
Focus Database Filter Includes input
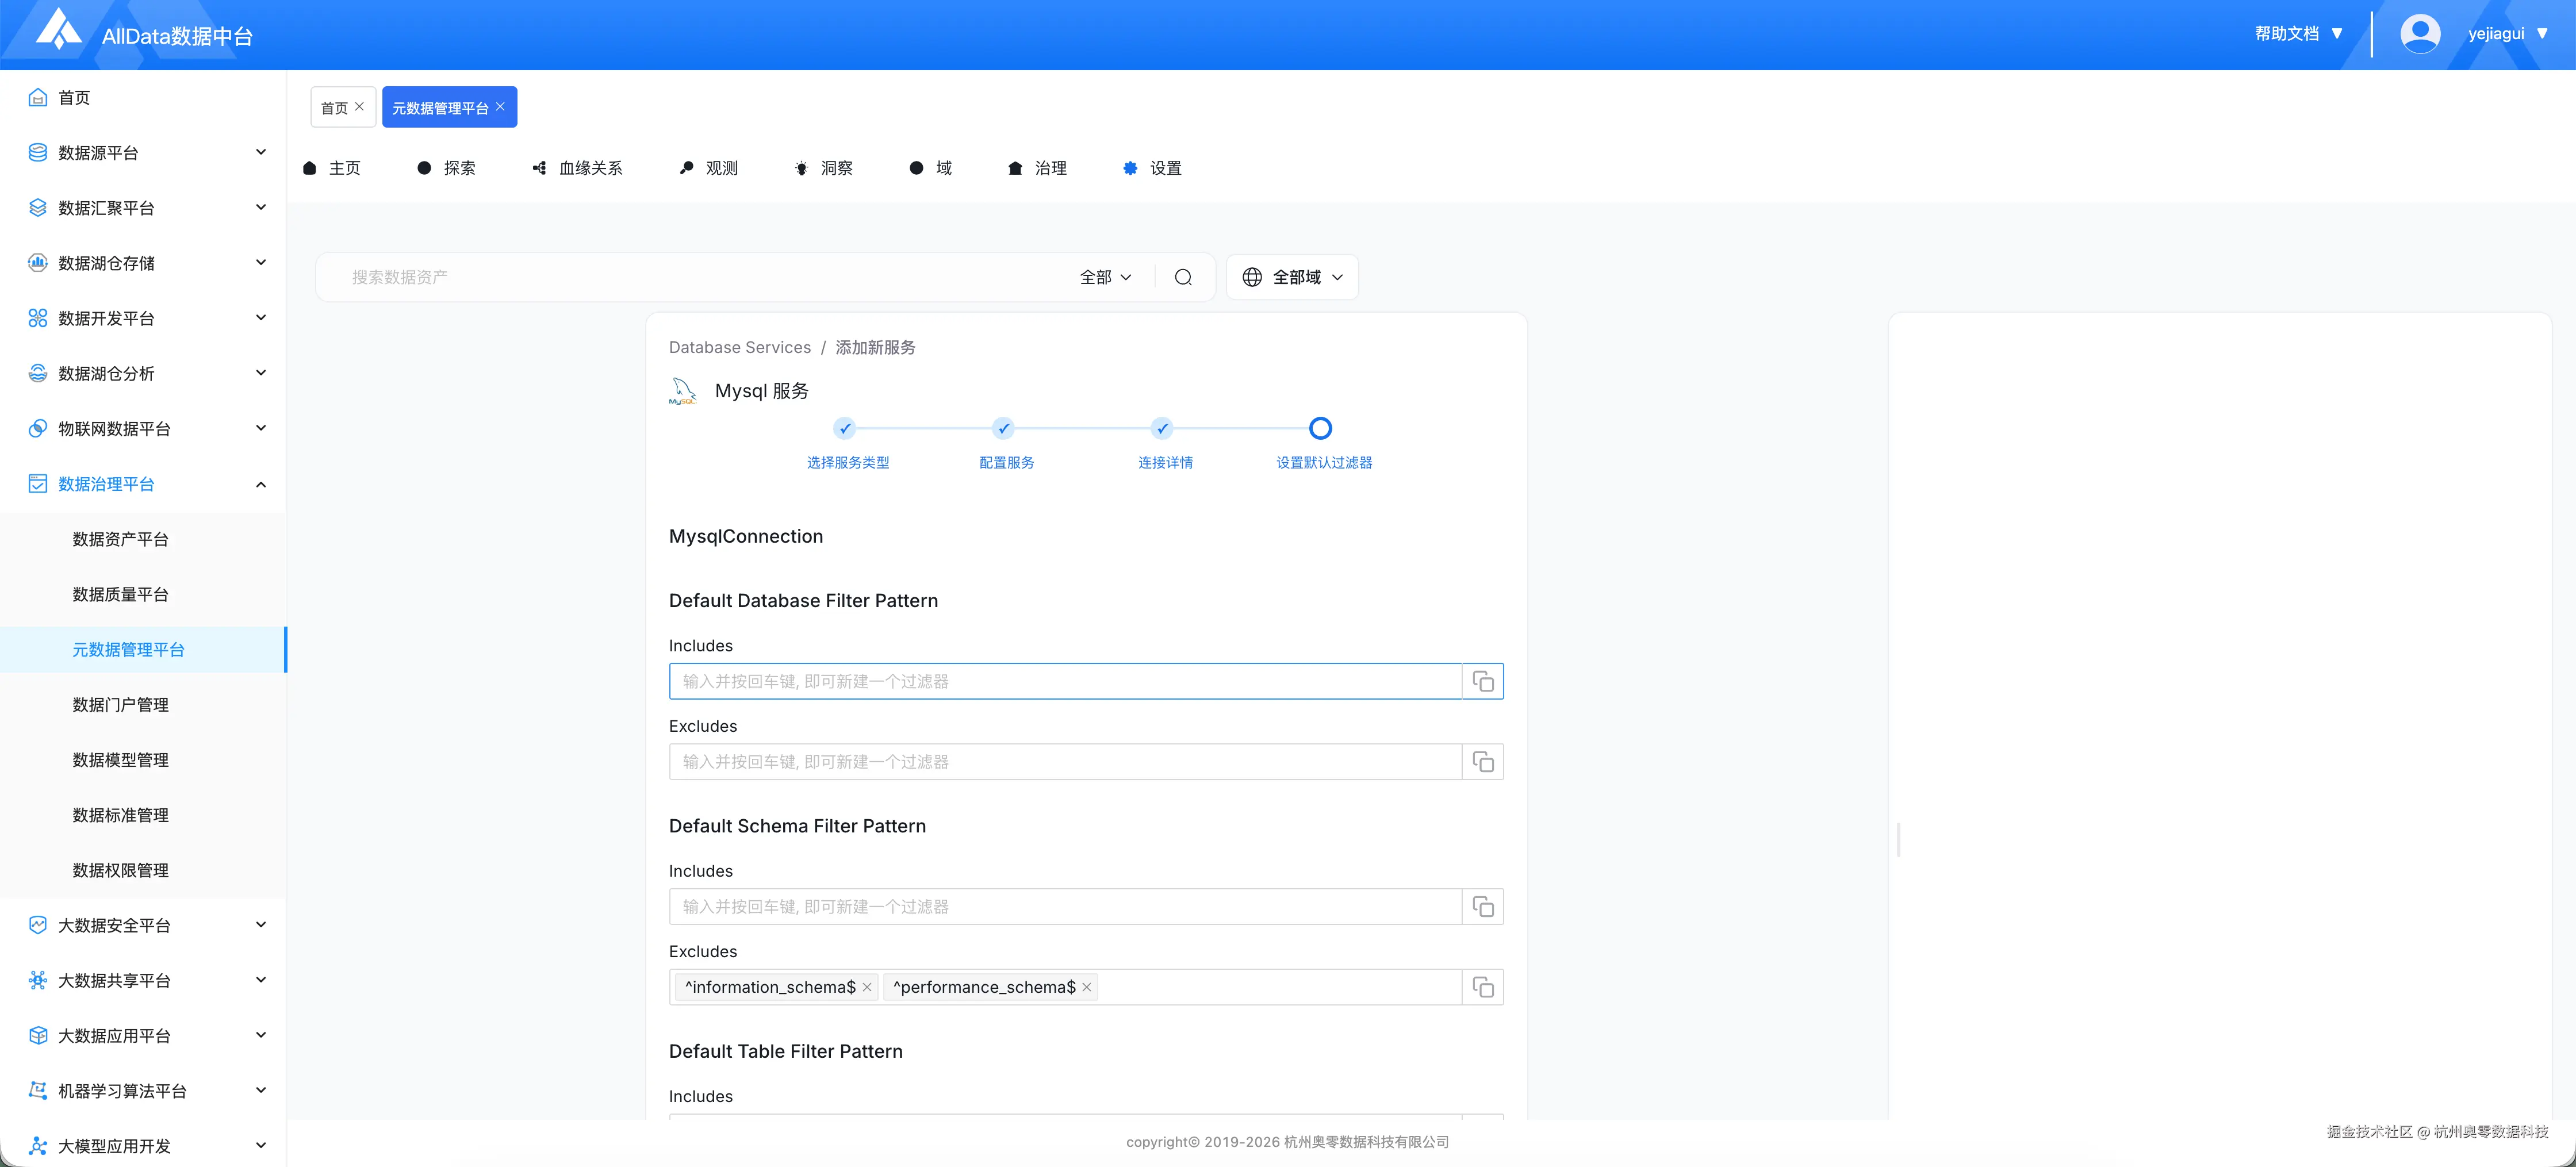click(x=1065, y=681)
